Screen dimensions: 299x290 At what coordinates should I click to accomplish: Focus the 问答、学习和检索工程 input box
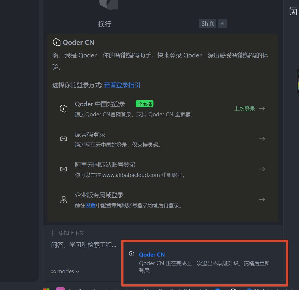point(84,245)
